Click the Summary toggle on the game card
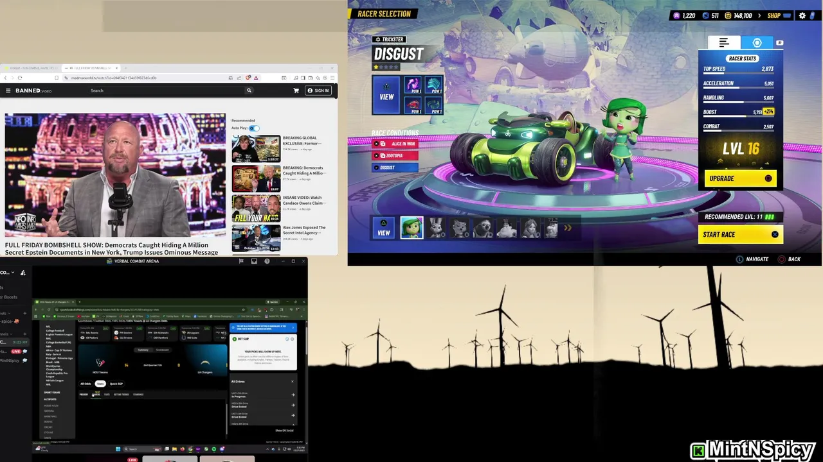 point(143,350)
